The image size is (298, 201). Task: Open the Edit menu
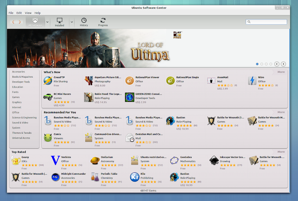(x=19, y=13)
